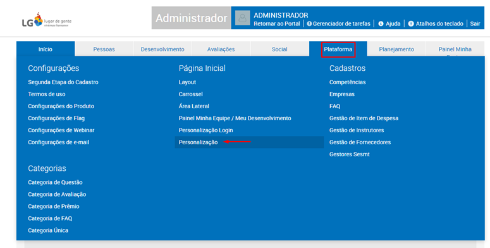Open the Ajuda help link
Viewport: 490px width, 248px height.
click(x=393, y=24)
